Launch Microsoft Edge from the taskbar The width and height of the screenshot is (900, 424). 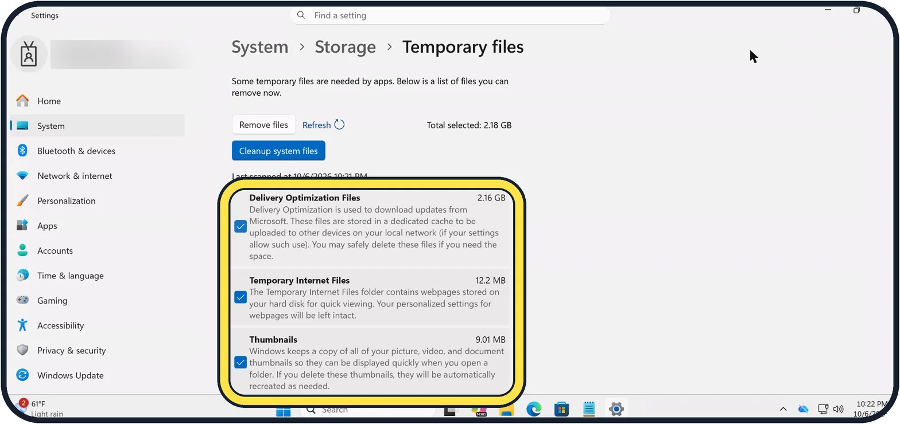pos(534,409)
